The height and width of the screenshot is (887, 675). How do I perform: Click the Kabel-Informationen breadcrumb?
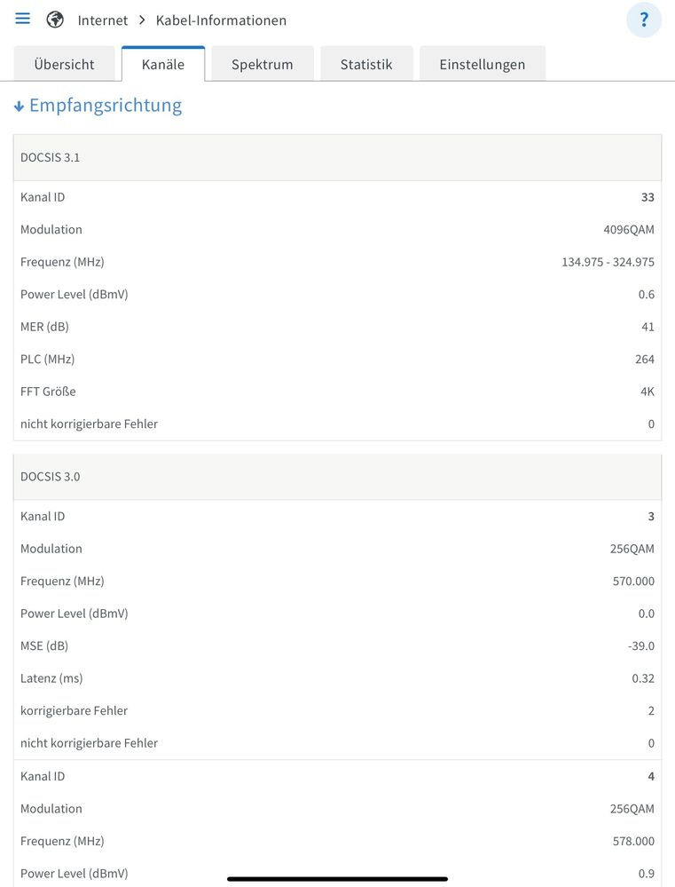[x=221, y=20]
